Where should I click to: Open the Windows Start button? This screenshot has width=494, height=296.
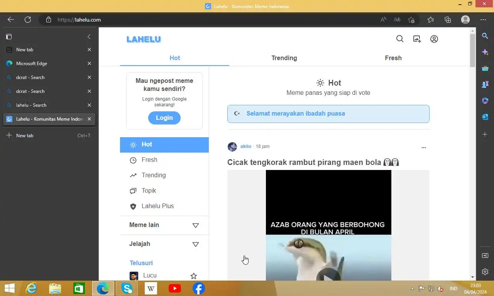(x=10, y=288)
